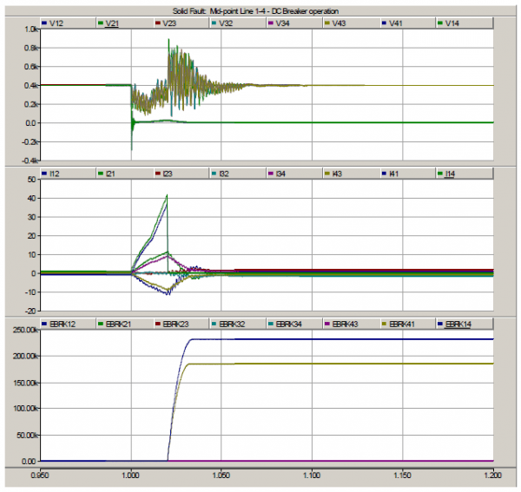The width and height of the screenshot is (521, 492).
Task: Pick the underlined I14 current legend
Action: (x=465, y=174)
